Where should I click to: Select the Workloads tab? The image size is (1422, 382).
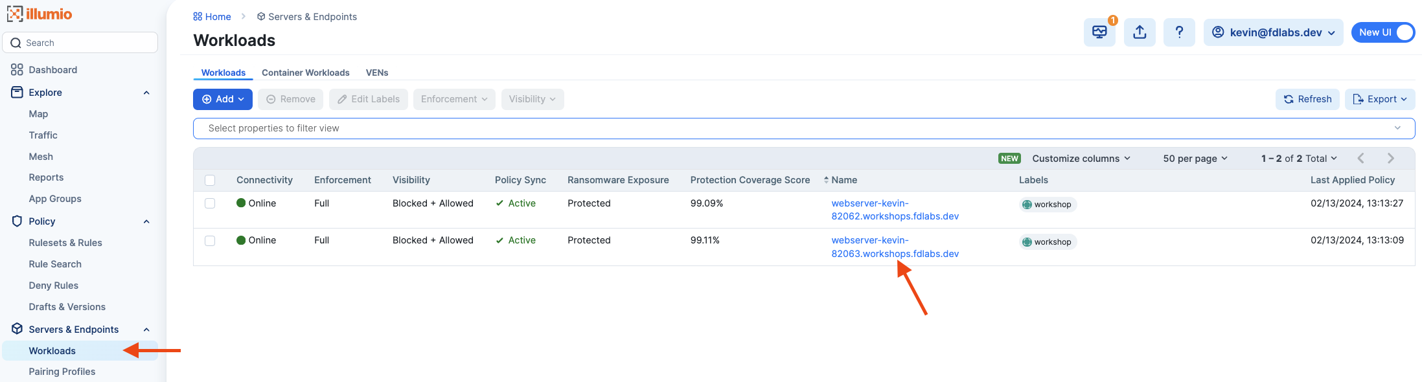point(223,73)
